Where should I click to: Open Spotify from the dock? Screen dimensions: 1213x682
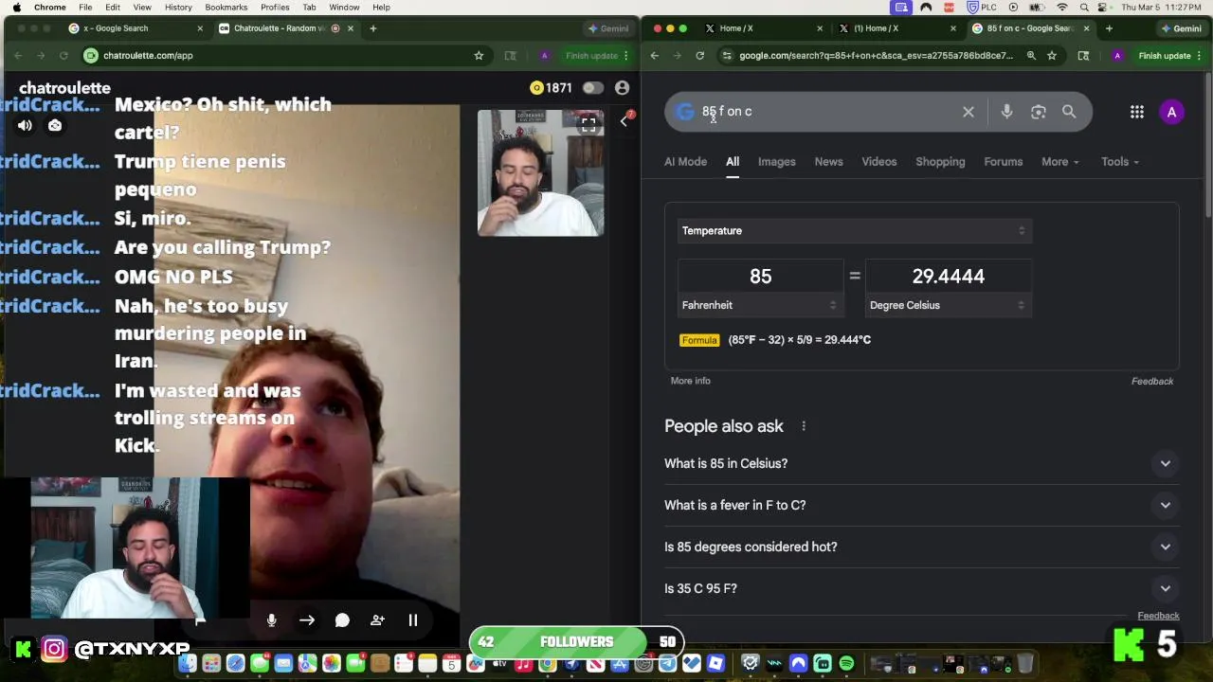click(x=846, y=663)
